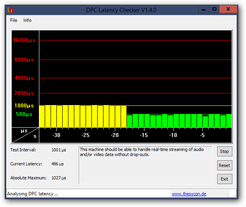Click the 8000µs axis label
The width and height of the screenshot is (246, 207).
point(24,60)
